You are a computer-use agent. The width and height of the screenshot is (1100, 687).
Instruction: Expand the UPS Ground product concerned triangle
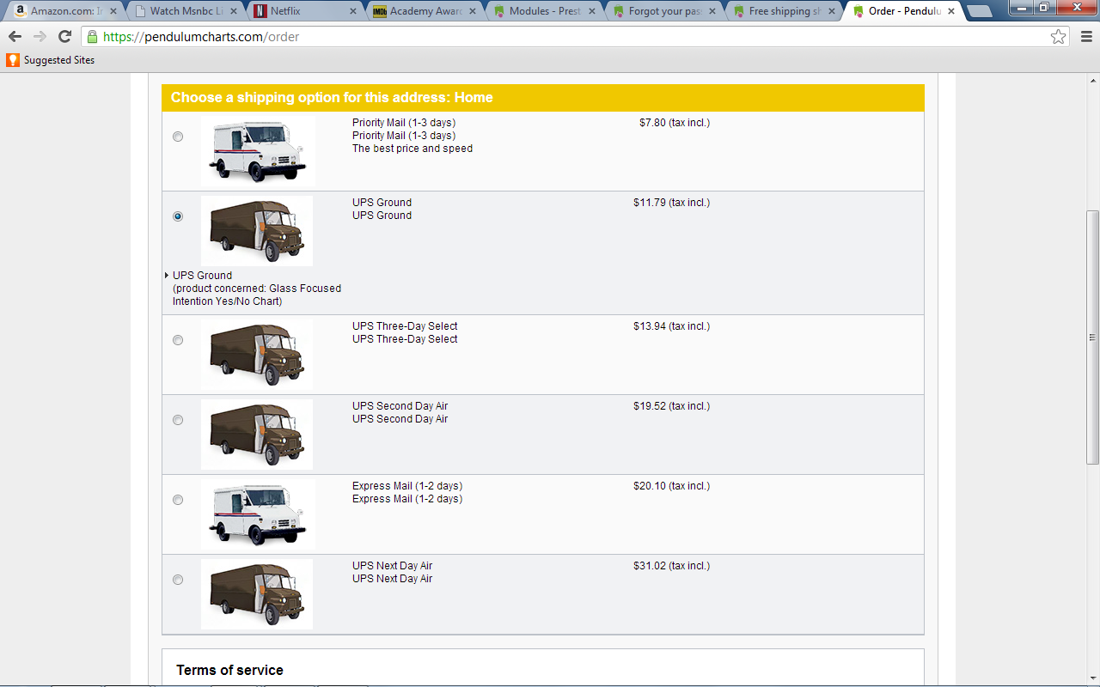click(x=167, y=276)
